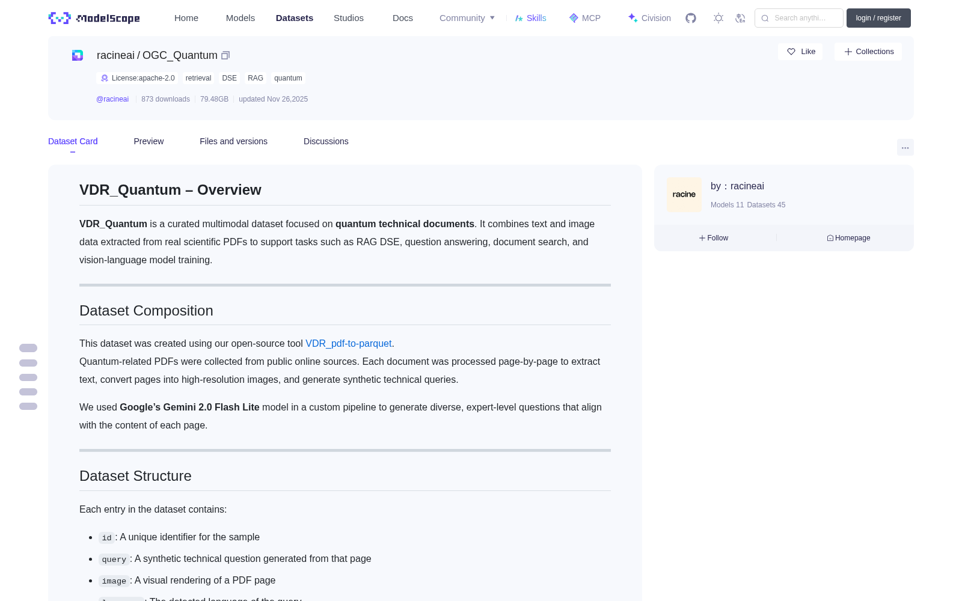Copy the dataset name OGC_Quantum
The width and height of the screenshot is (962, 601).
tap(225, 55)
